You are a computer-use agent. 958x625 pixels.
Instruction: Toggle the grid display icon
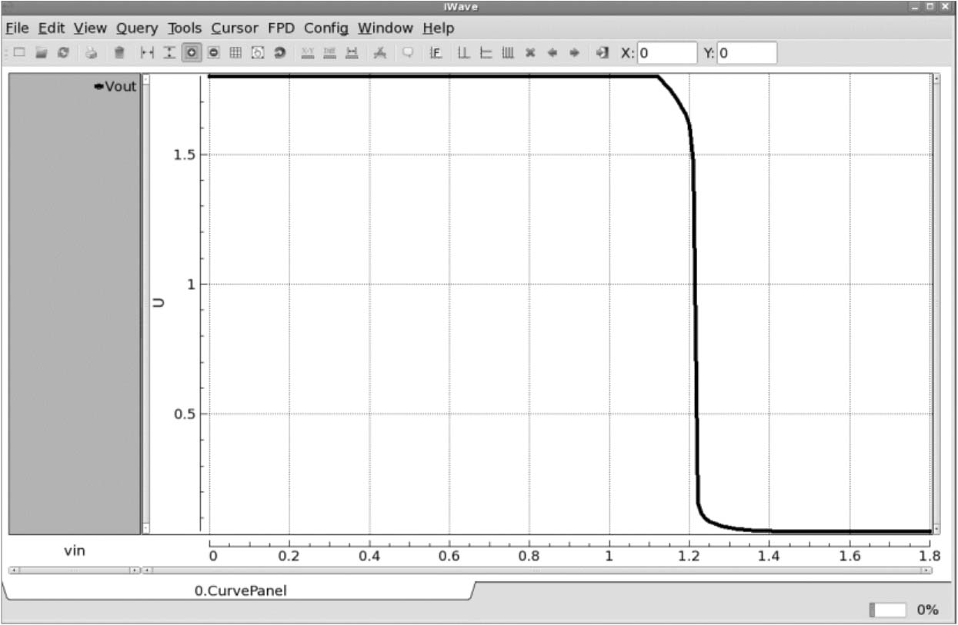(236, 53)
